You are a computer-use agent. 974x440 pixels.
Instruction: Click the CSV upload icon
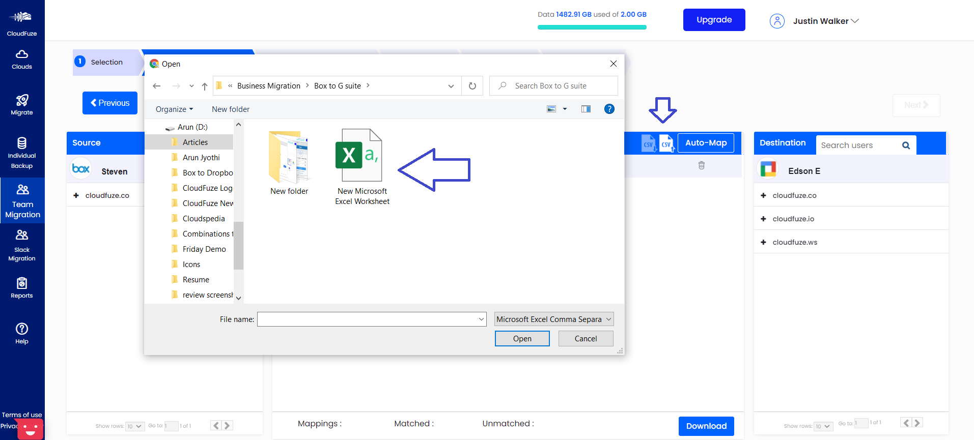[x=666, y=143]
